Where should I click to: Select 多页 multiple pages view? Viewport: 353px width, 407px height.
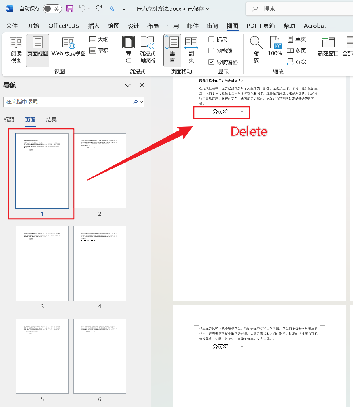[296, 50]
